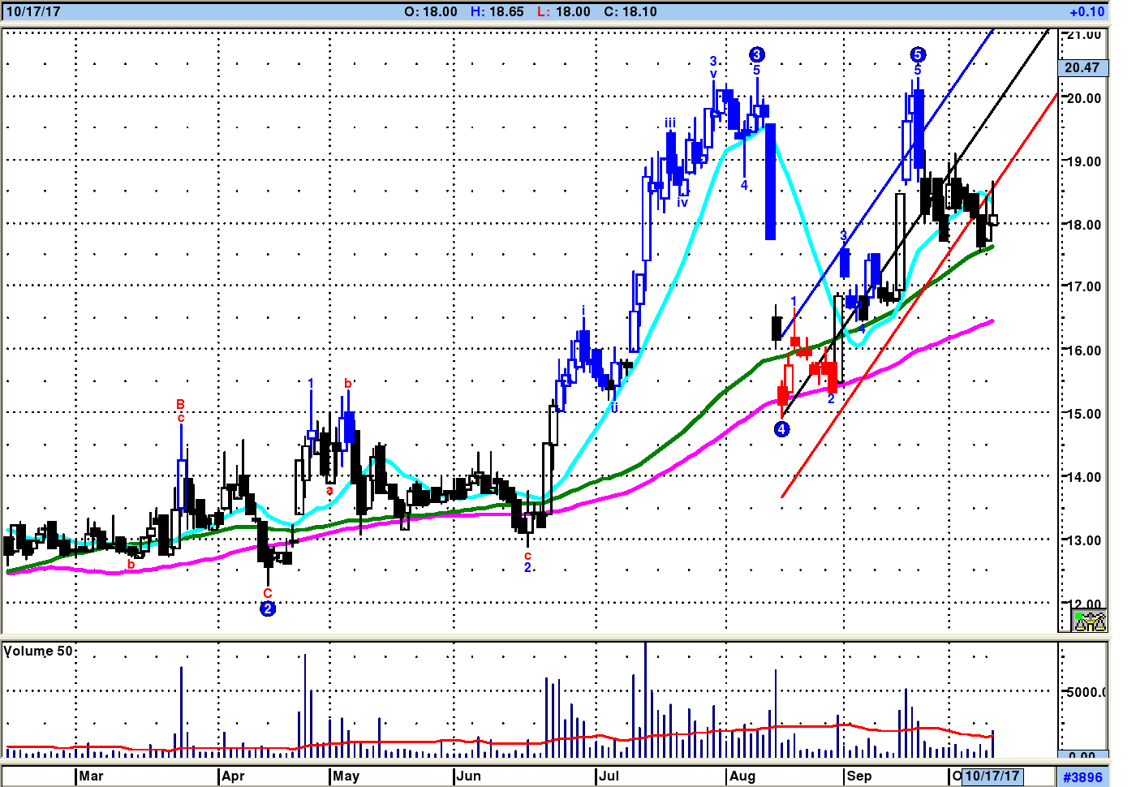Click the Sep label on time axis
This screenshot has width=1136, height=787.
pyautogui.click(x=858, y=776)
